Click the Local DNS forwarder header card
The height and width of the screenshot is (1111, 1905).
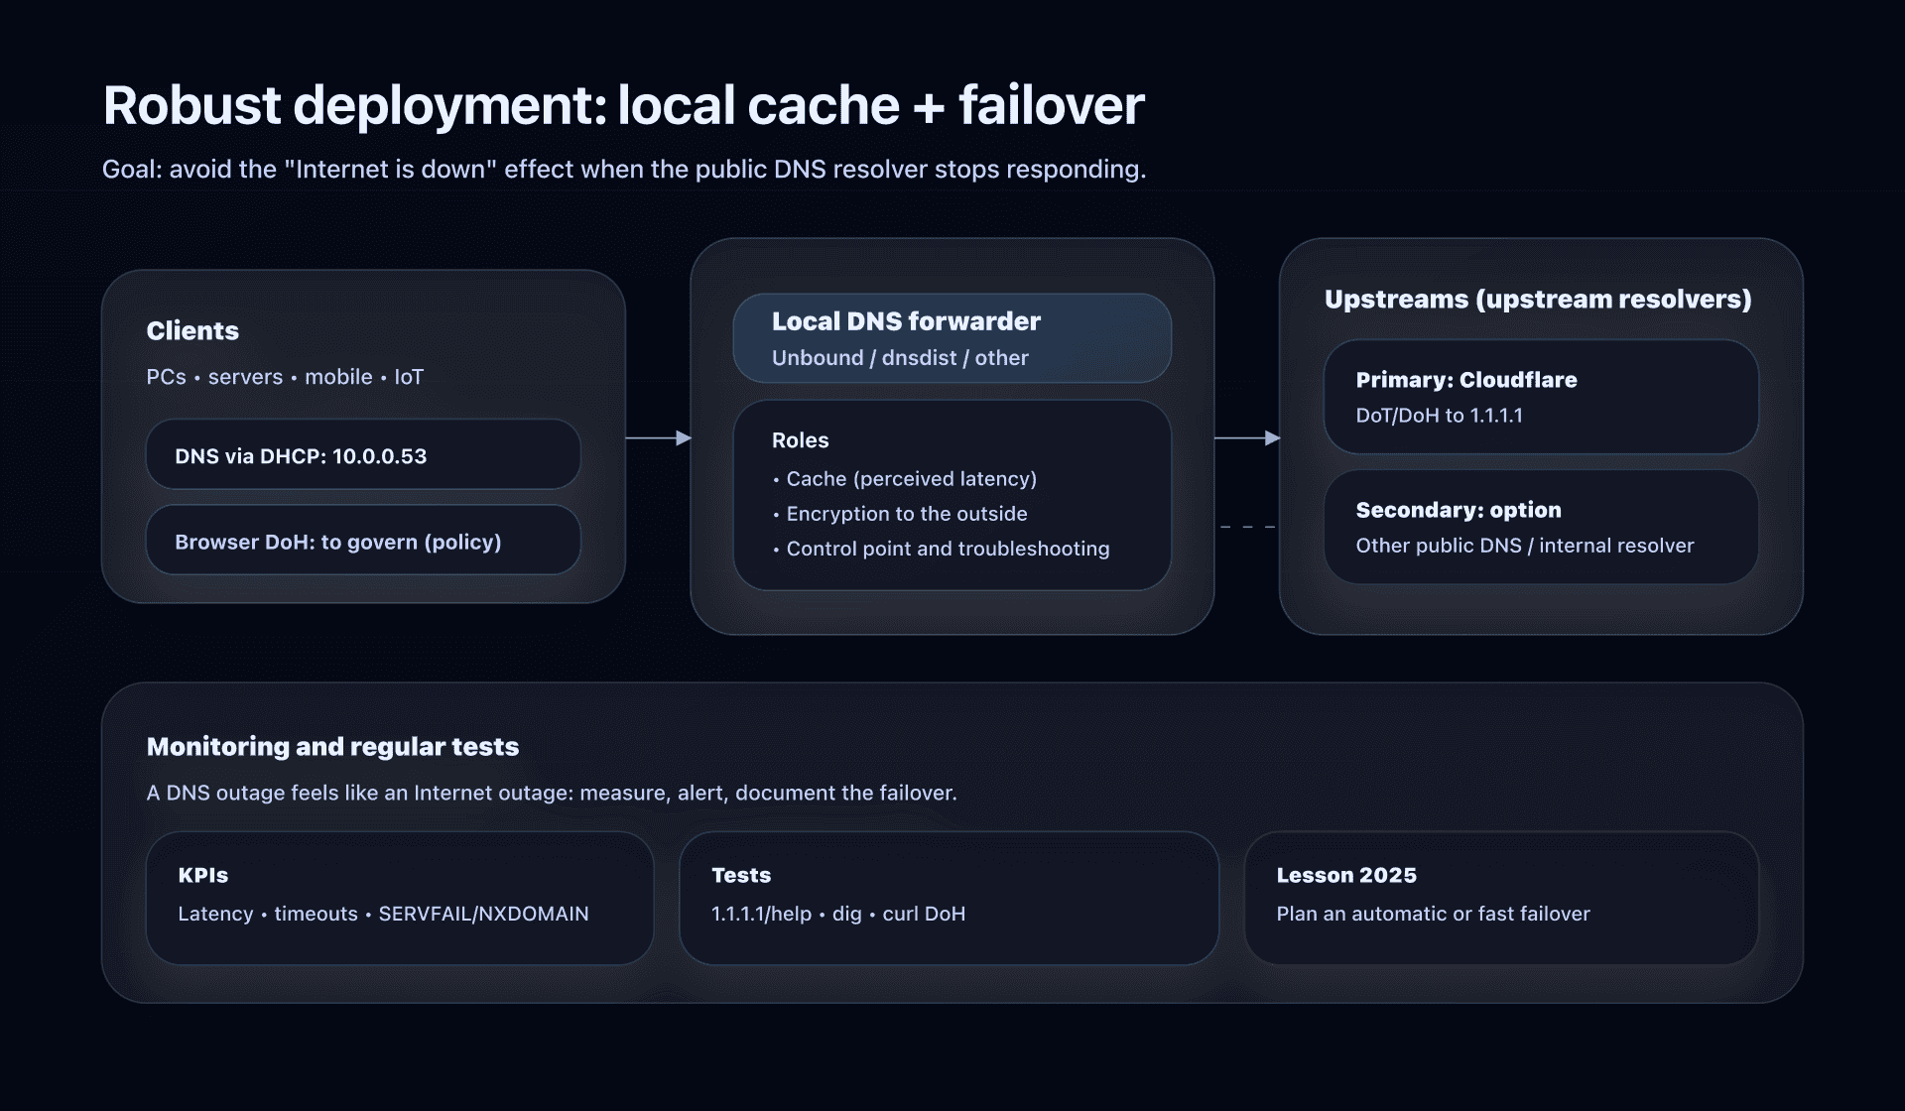point(951,337)
